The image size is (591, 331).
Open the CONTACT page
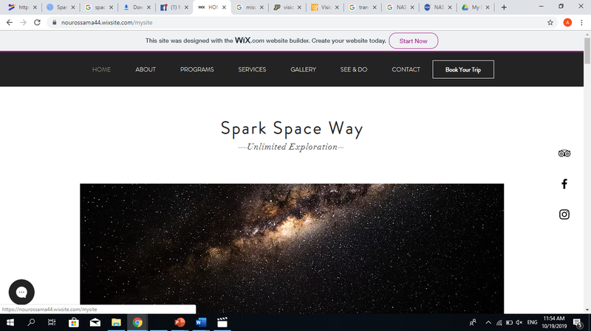pyautogui.click(x=406, y=69)
